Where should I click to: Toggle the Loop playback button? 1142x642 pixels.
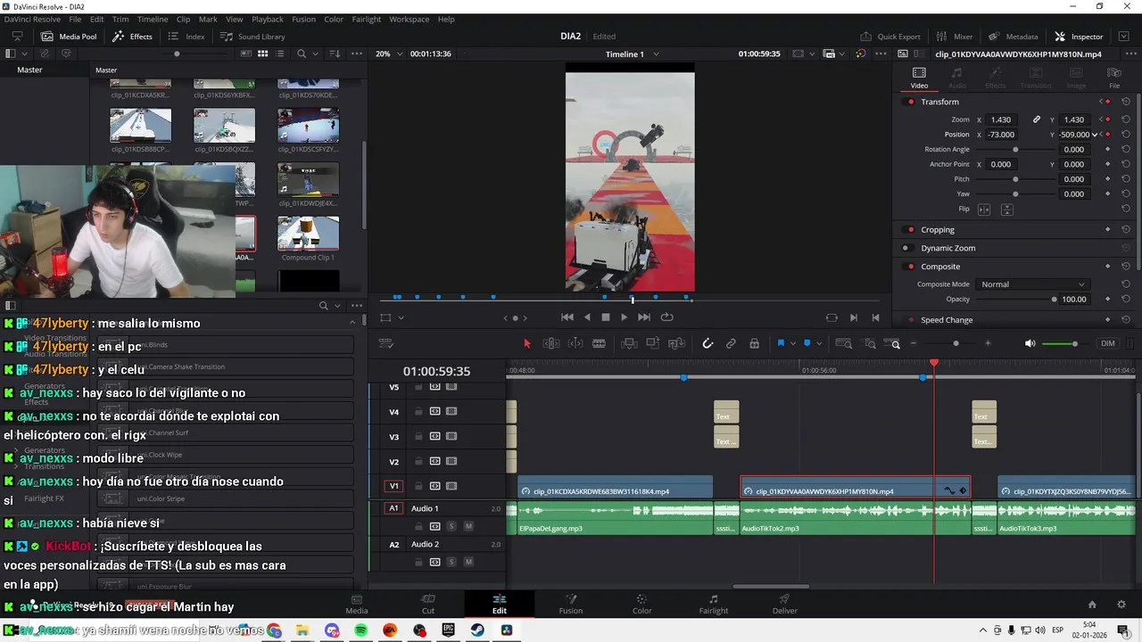click(x=666, y=317)
